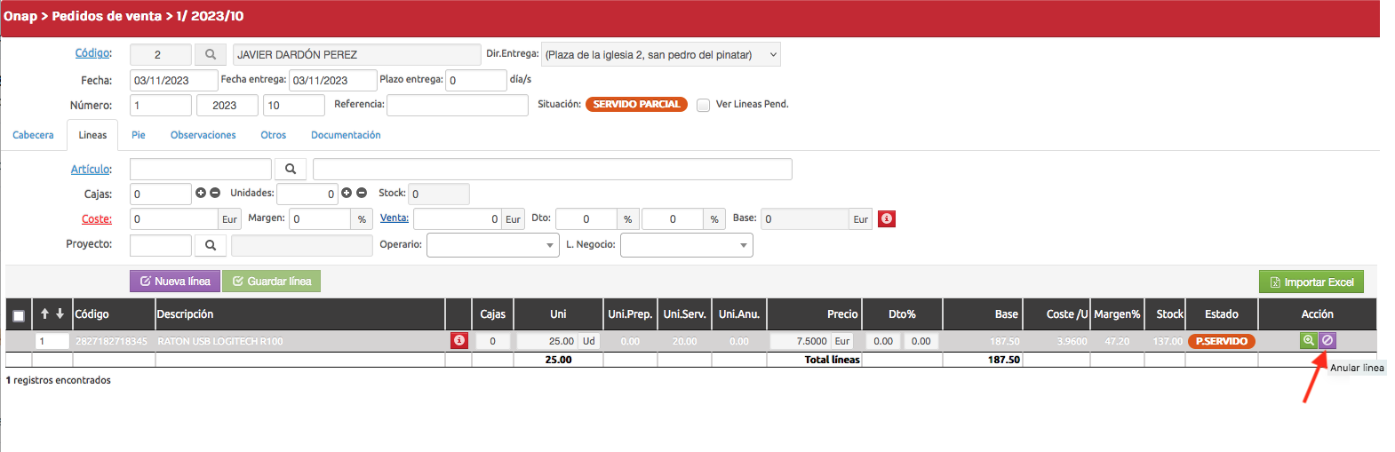Open the Observaciones tab

point(203,135)
